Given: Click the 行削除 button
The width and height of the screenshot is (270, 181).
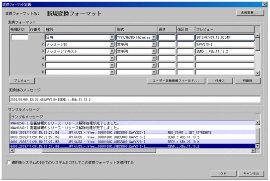Looking at the screenshot, I should [x=248, y=81].
